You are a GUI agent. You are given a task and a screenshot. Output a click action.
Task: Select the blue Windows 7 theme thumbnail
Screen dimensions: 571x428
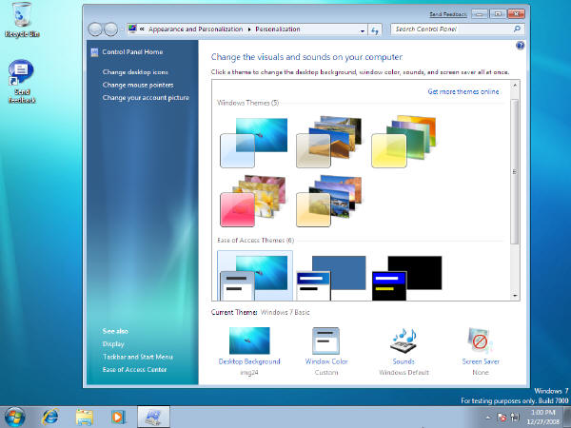(x=254, y=143)
